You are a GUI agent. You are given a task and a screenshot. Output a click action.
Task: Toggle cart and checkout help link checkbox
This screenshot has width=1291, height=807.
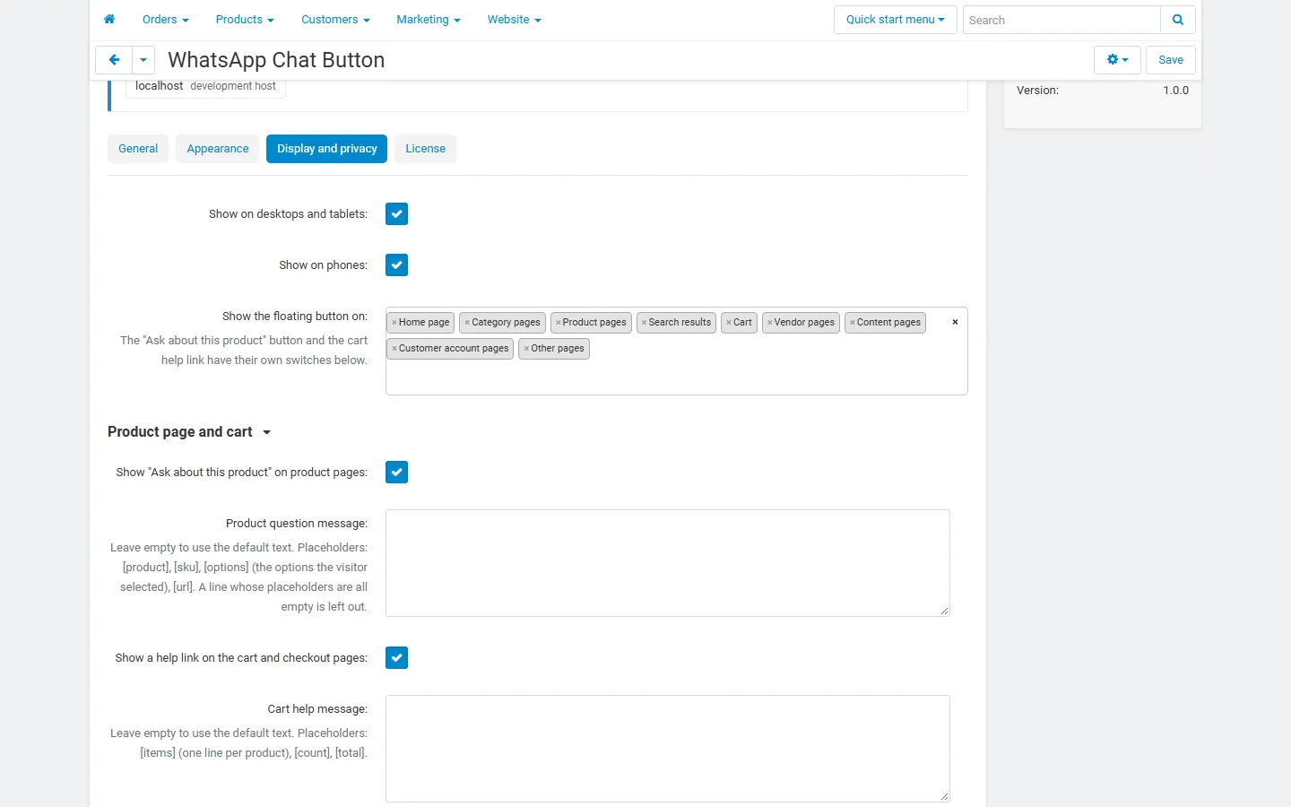pos(396,658)
